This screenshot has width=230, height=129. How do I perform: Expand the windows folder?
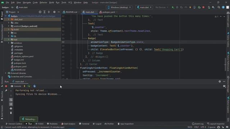coord(9,43)
